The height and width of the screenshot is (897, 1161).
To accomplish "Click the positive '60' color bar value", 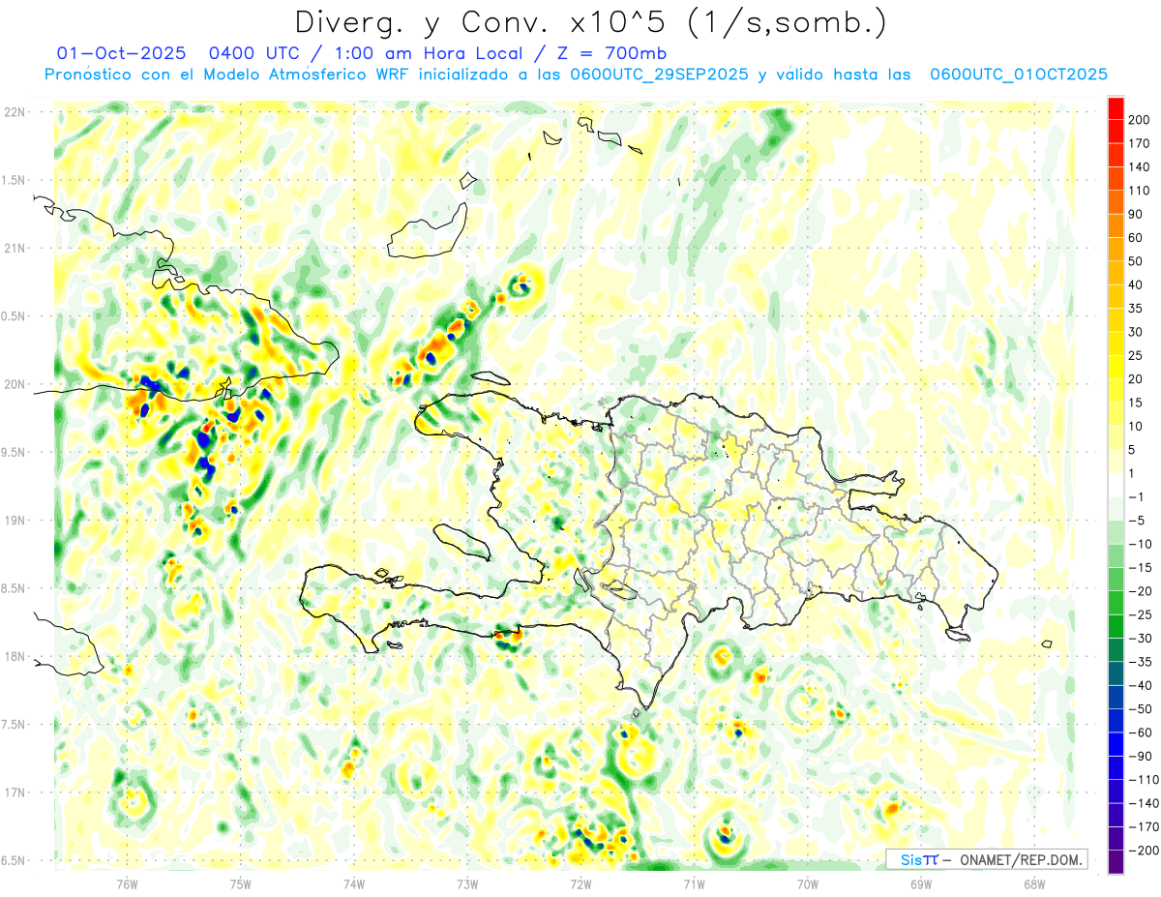I will [x=1135, y=238].
